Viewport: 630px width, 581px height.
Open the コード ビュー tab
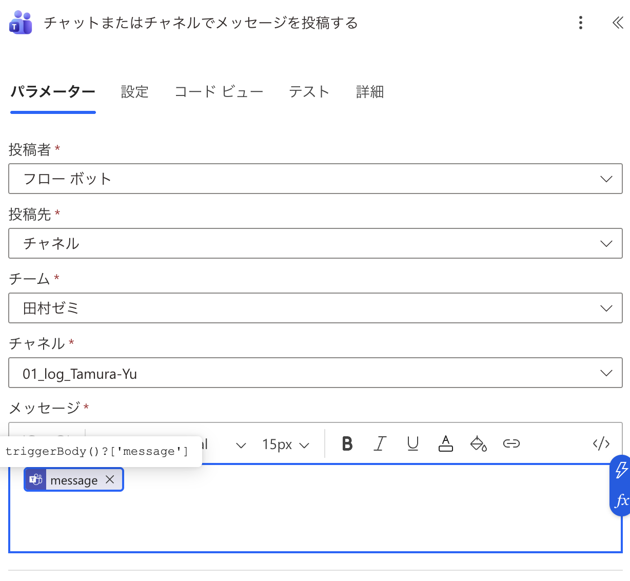[219, 92]
